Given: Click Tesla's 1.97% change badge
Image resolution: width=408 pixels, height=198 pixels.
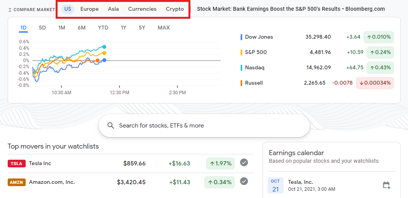Looking at the screenshot, I should click(220, 164).
